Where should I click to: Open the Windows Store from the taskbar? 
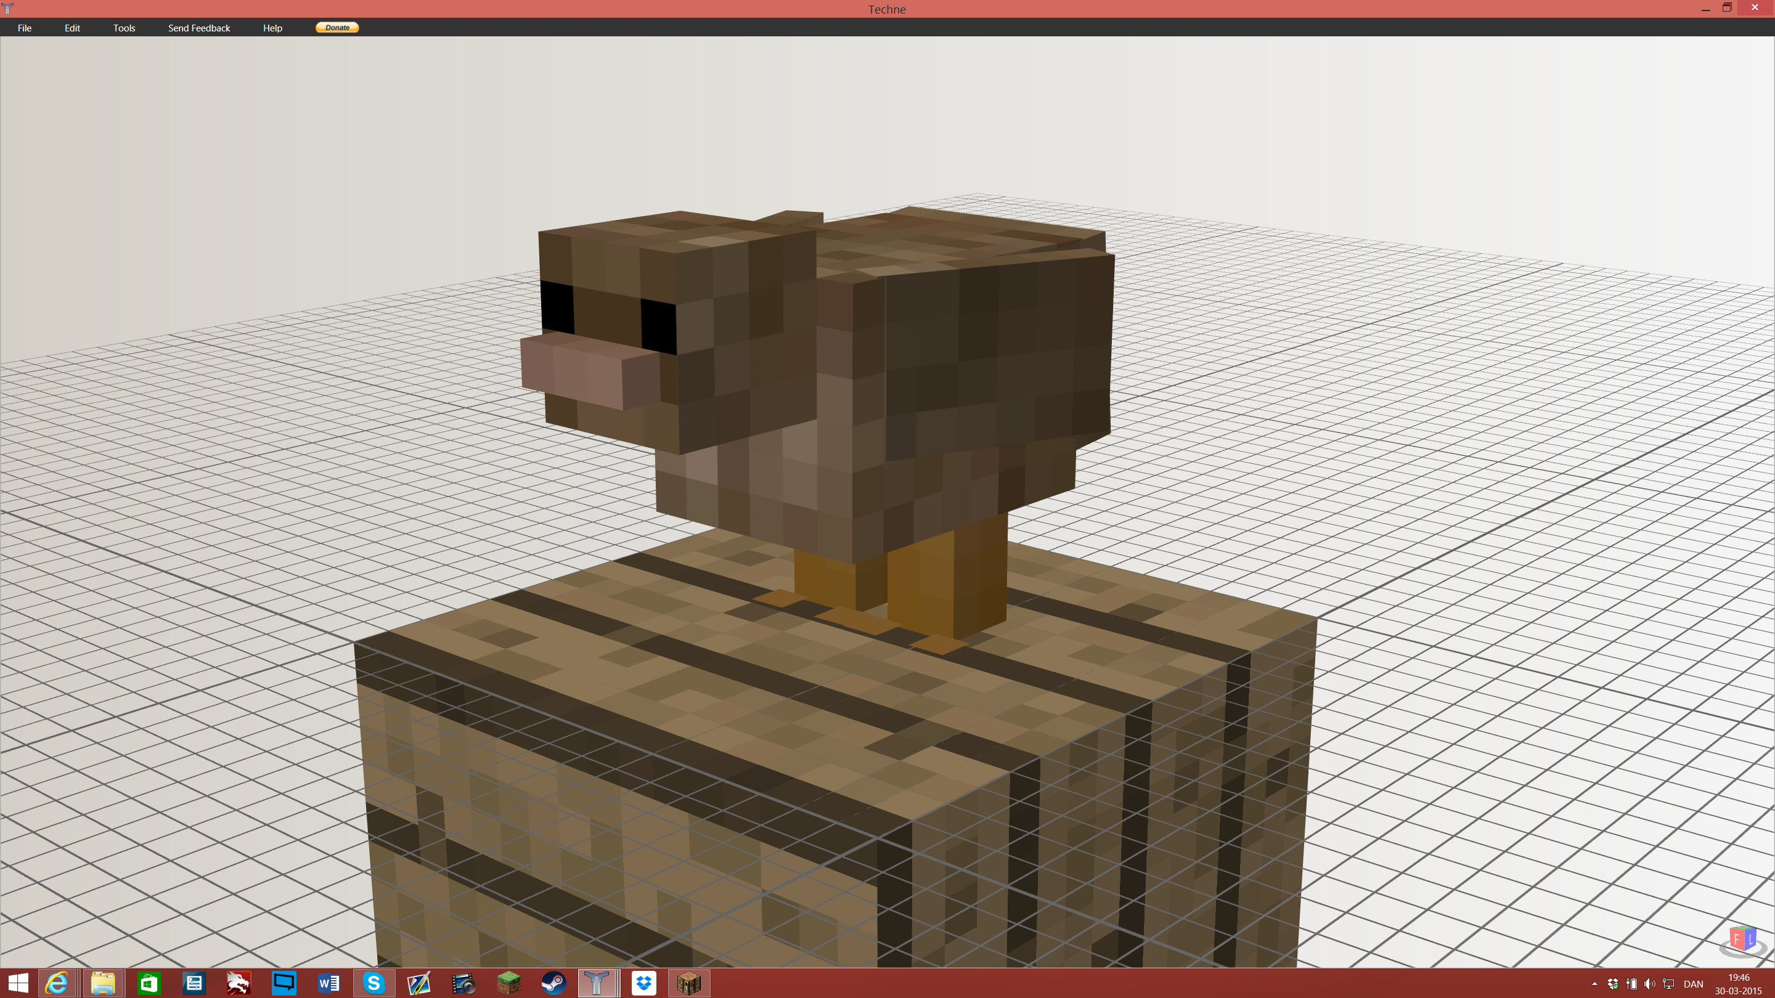pyautogui.click(x=148, y=983)
